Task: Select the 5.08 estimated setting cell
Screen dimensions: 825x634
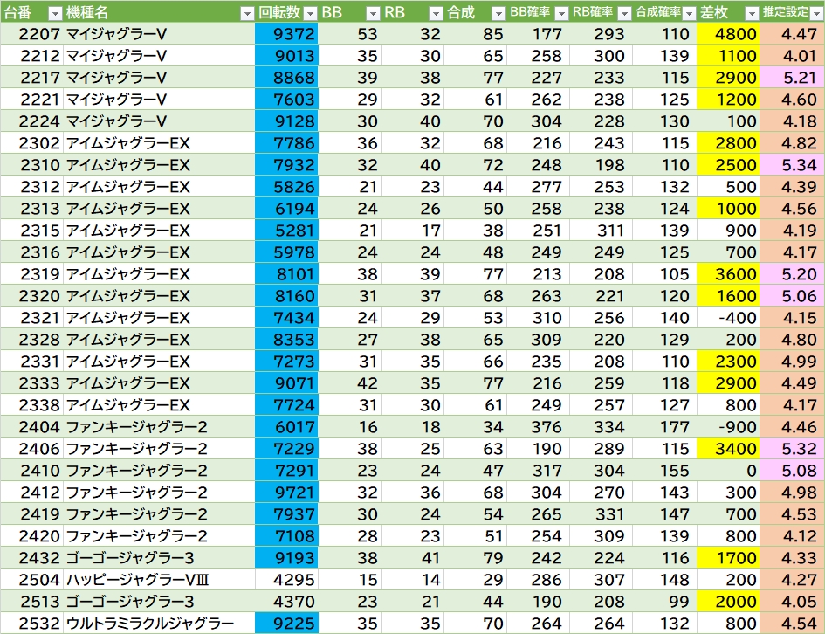Action: [x=792, y=471]
